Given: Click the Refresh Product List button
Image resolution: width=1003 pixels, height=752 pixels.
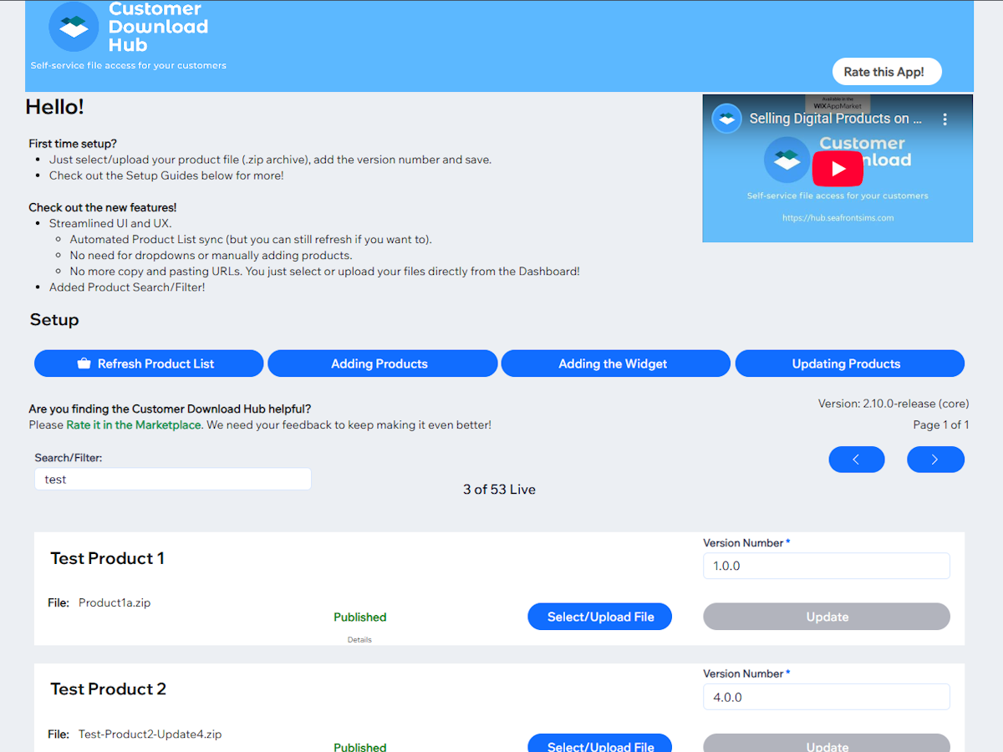Looking at the screenshot, I should [149, 363].
